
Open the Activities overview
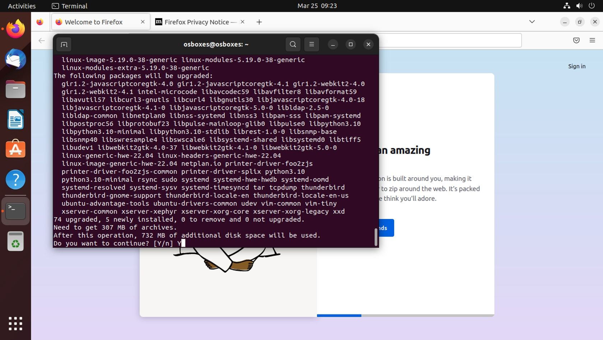pos(22,6)
